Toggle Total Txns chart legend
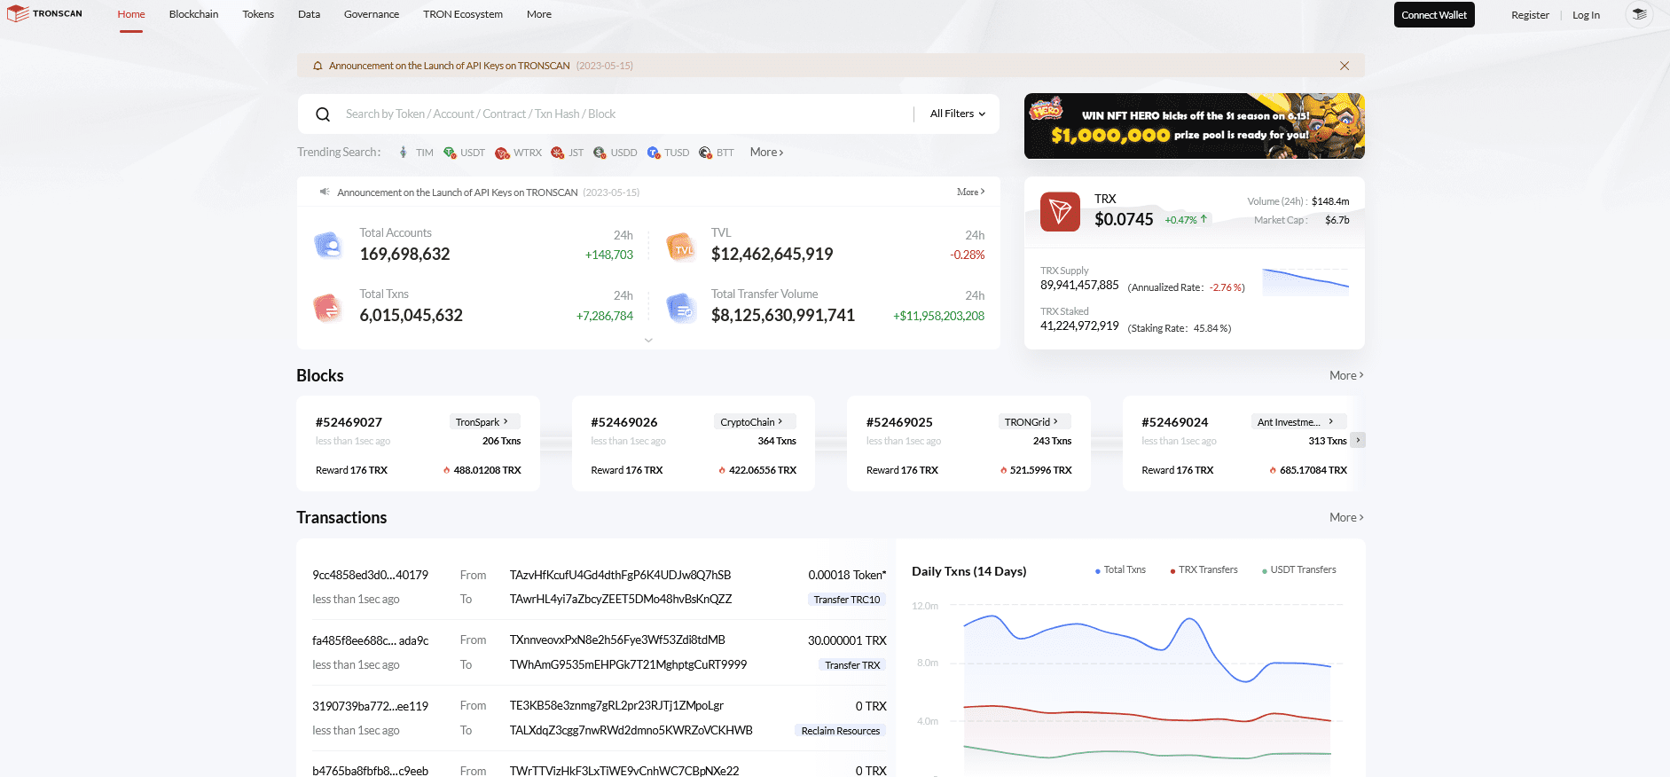Viewport: 1670px width, 777px height. pyautogui.click(x=1120, y=570)
